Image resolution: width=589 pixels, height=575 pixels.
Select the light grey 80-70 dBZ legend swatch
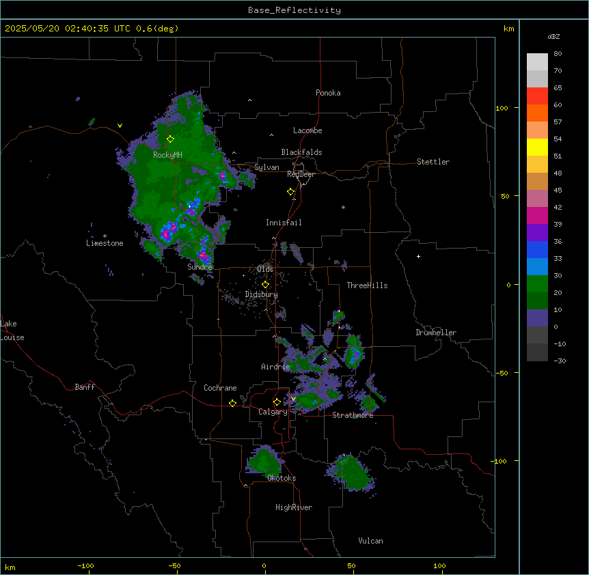[x=537, y=62]
